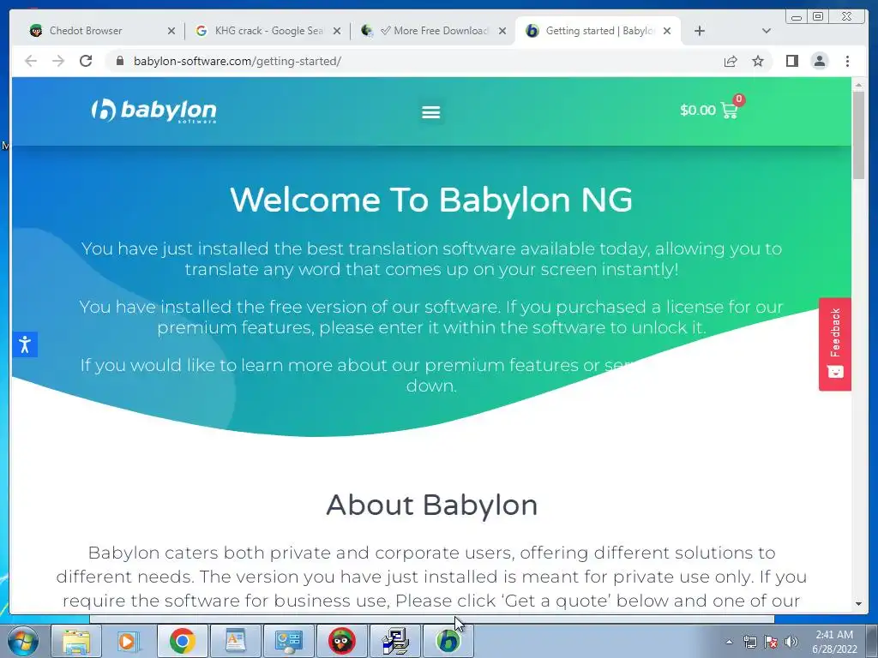Show hidden system tray icons

[729, 642]
